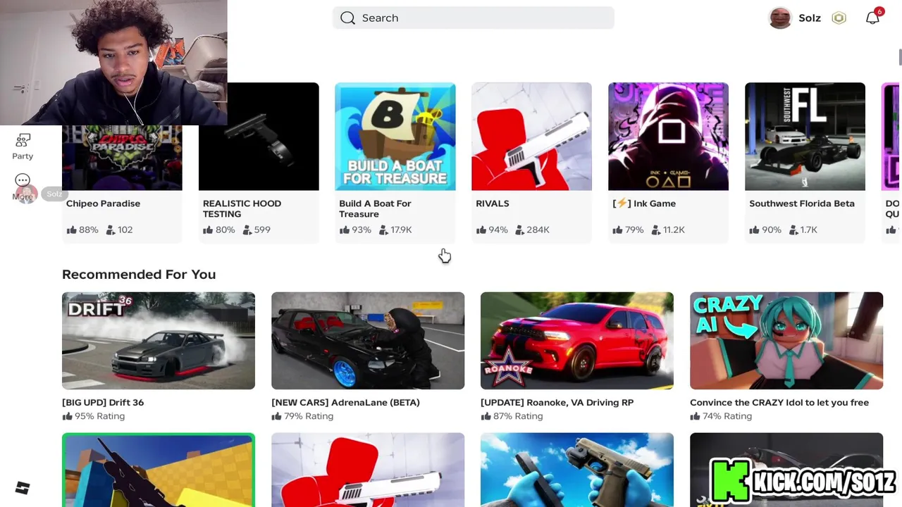Click the Roblox logo icon in bottom-left corner

[23, 488]
